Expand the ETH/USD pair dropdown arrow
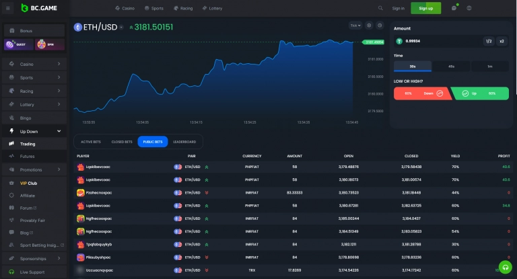 [x=121, y=28]
